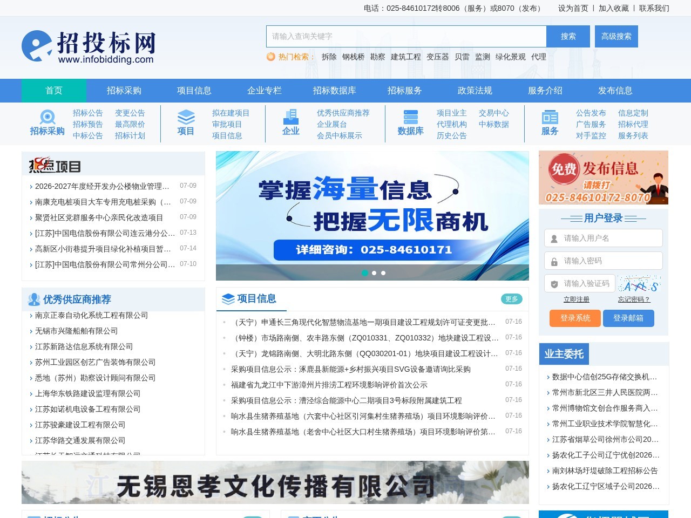Click the 无锡恩孝文化传播有限公司 banner
The image size is (691, 518).
pos(275,482)
